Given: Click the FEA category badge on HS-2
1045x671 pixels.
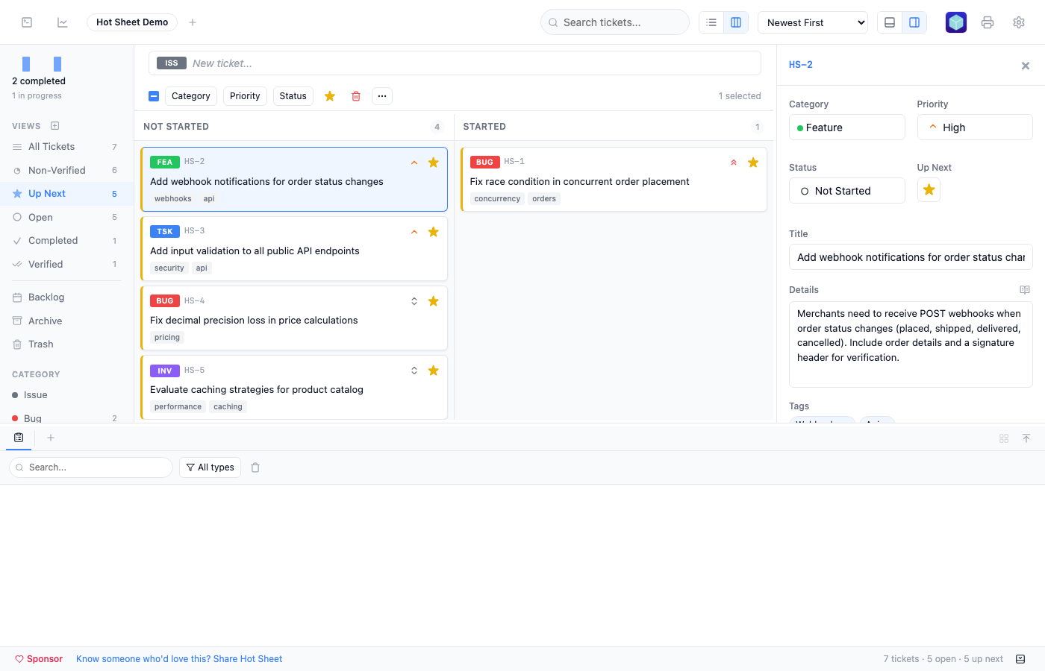Looking at the screenshot, I should [165, 162].
